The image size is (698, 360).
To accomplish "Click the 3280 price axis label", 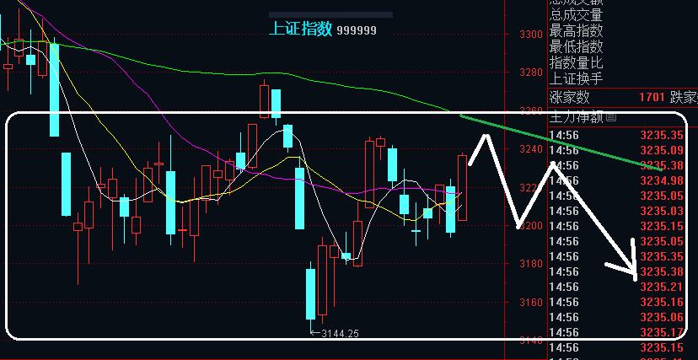I will 530,73.
